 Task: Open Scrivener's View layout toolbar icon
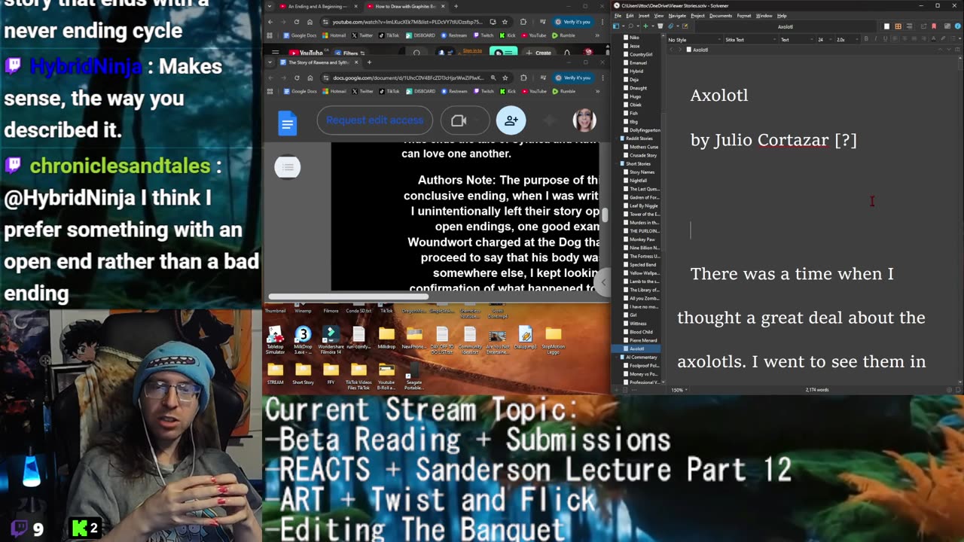pyautogui.click(x=616, y=26)
